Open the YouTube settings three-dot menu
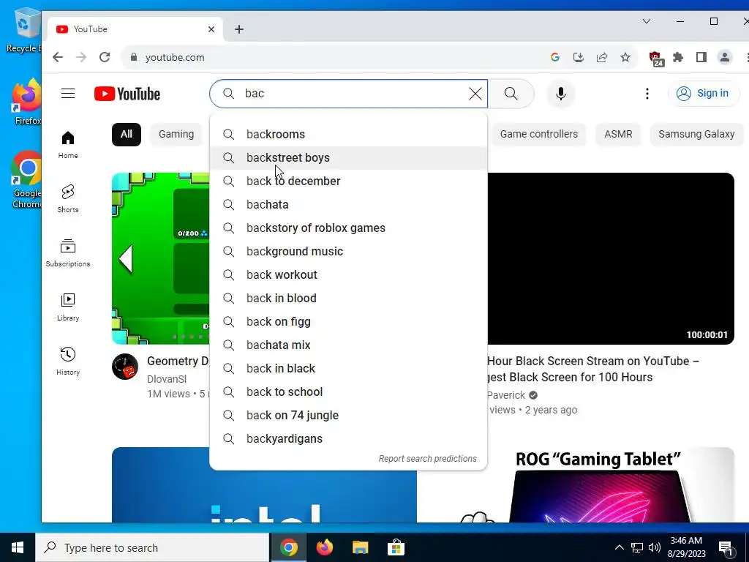Image resolution: width=749 pixels, height=562 pixels. 647,94
